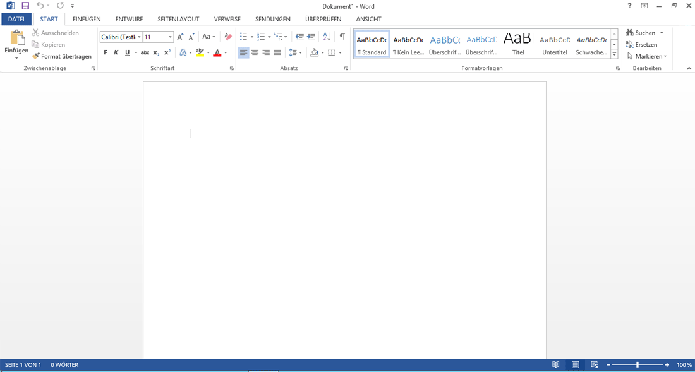Toggle strikethrough text formatting

click(x=145, y=52)
